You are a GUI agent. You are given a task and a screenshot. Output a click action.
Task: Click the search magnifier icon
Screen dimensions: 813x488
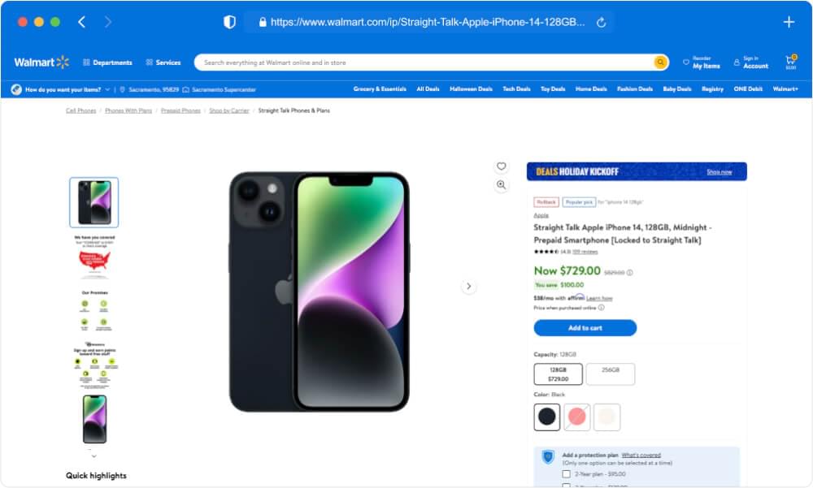[x=660, y=62]
